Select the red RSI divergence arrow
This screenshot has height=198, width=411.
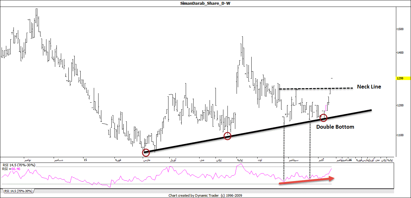point(307,181)
